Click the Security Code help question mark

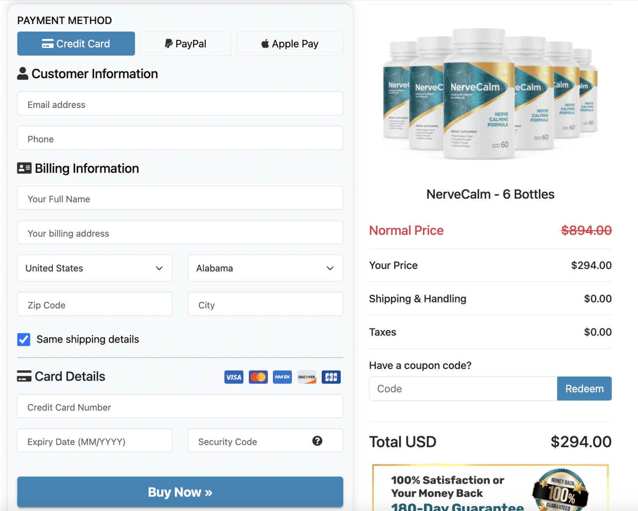pyautogui.click(x=317, y=441)
